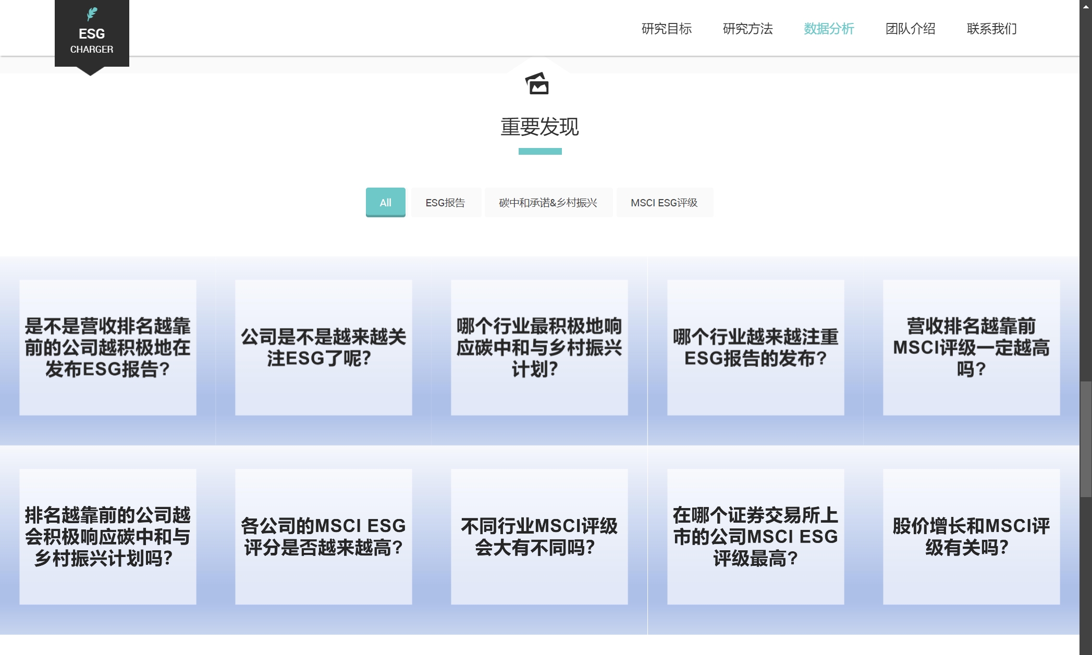This screenshot has width=1092, height=655.
Task: Open card 哪个行业最积极地响应碳中和
Action: (539, 348)
